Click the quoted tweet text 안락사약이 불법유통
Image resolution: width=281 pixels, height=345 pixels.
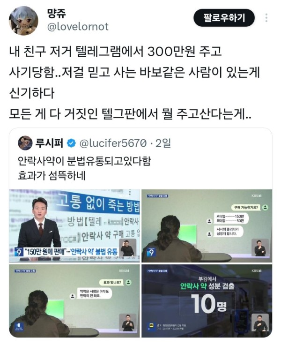click(x=84, y=161)
